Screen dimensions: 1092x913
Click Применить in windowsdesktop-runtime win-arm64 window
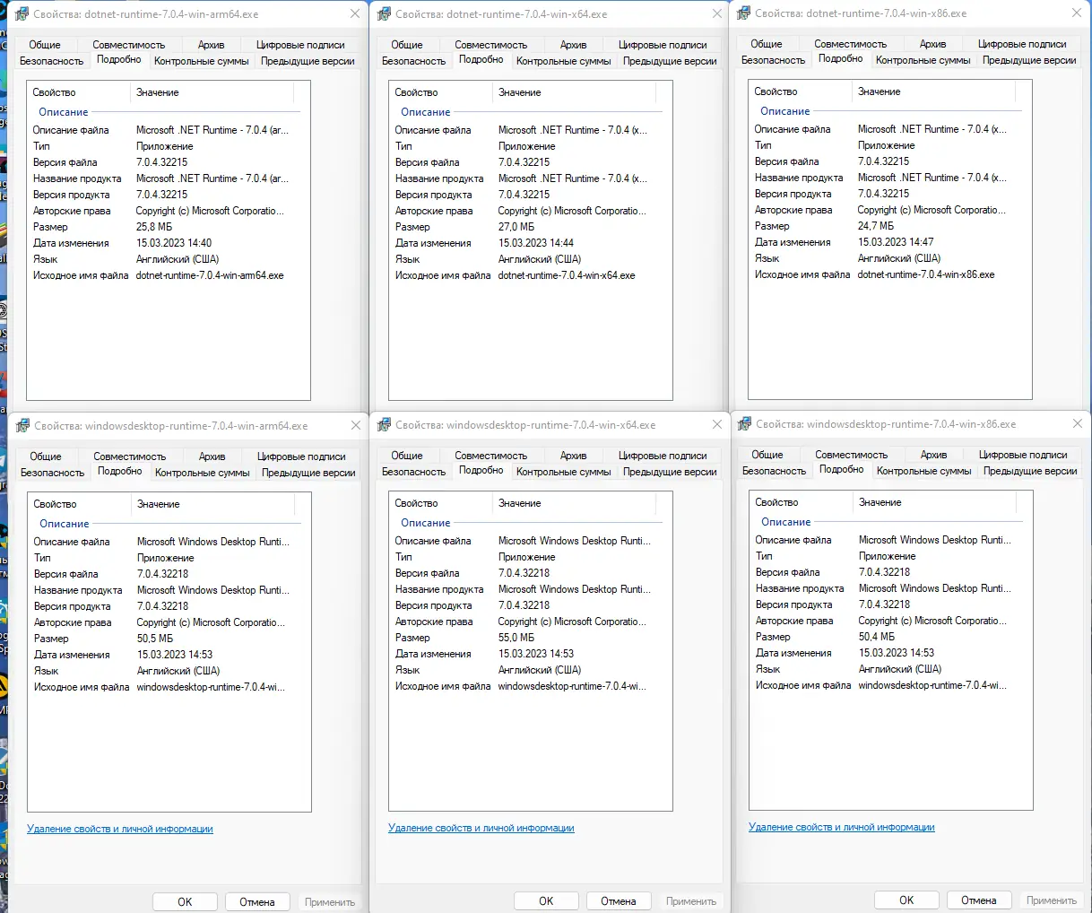point(330,902)
